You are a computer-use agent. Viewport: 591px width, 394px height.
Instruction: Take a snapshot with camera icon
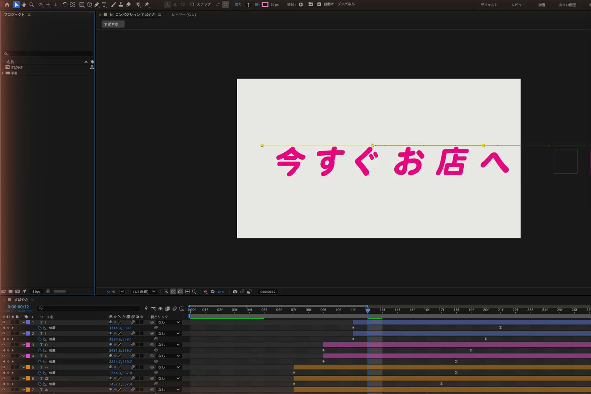(235, 292)
